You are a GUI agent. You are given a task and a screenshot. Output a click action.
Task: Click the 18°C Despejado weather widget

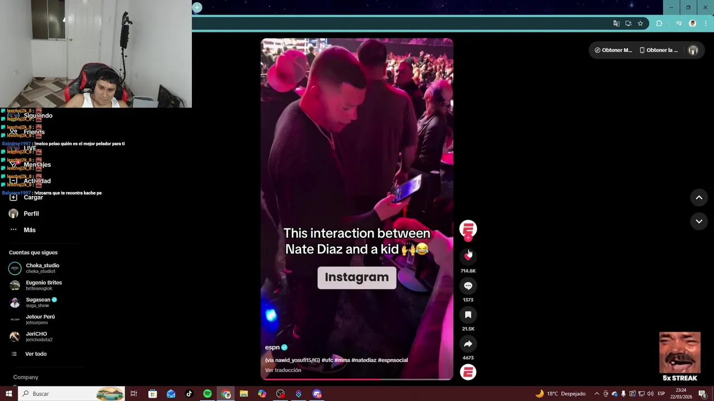[x=561, y=394]
